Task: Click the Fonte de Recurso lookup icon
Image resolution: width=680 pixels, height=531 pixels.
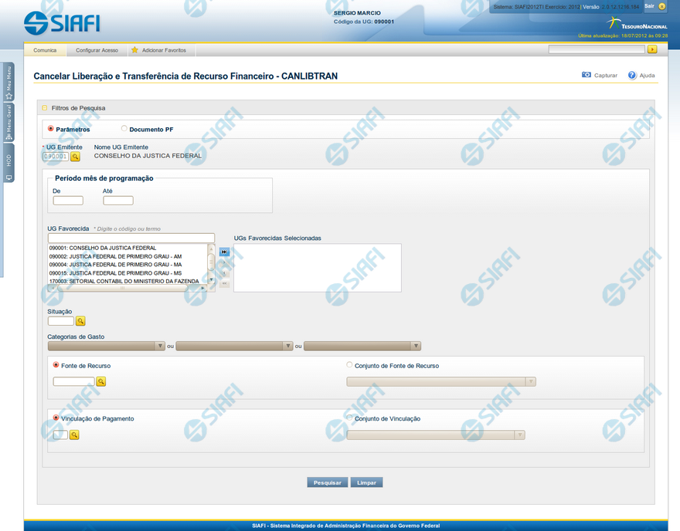Action: click(100, 381)
